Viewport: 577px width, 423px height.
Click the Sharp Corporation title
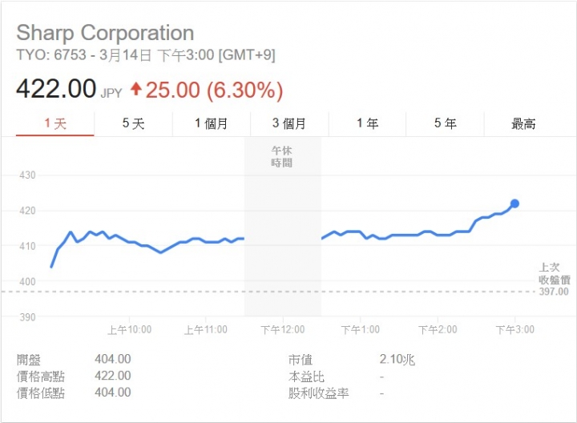click(x=105, y=33)
